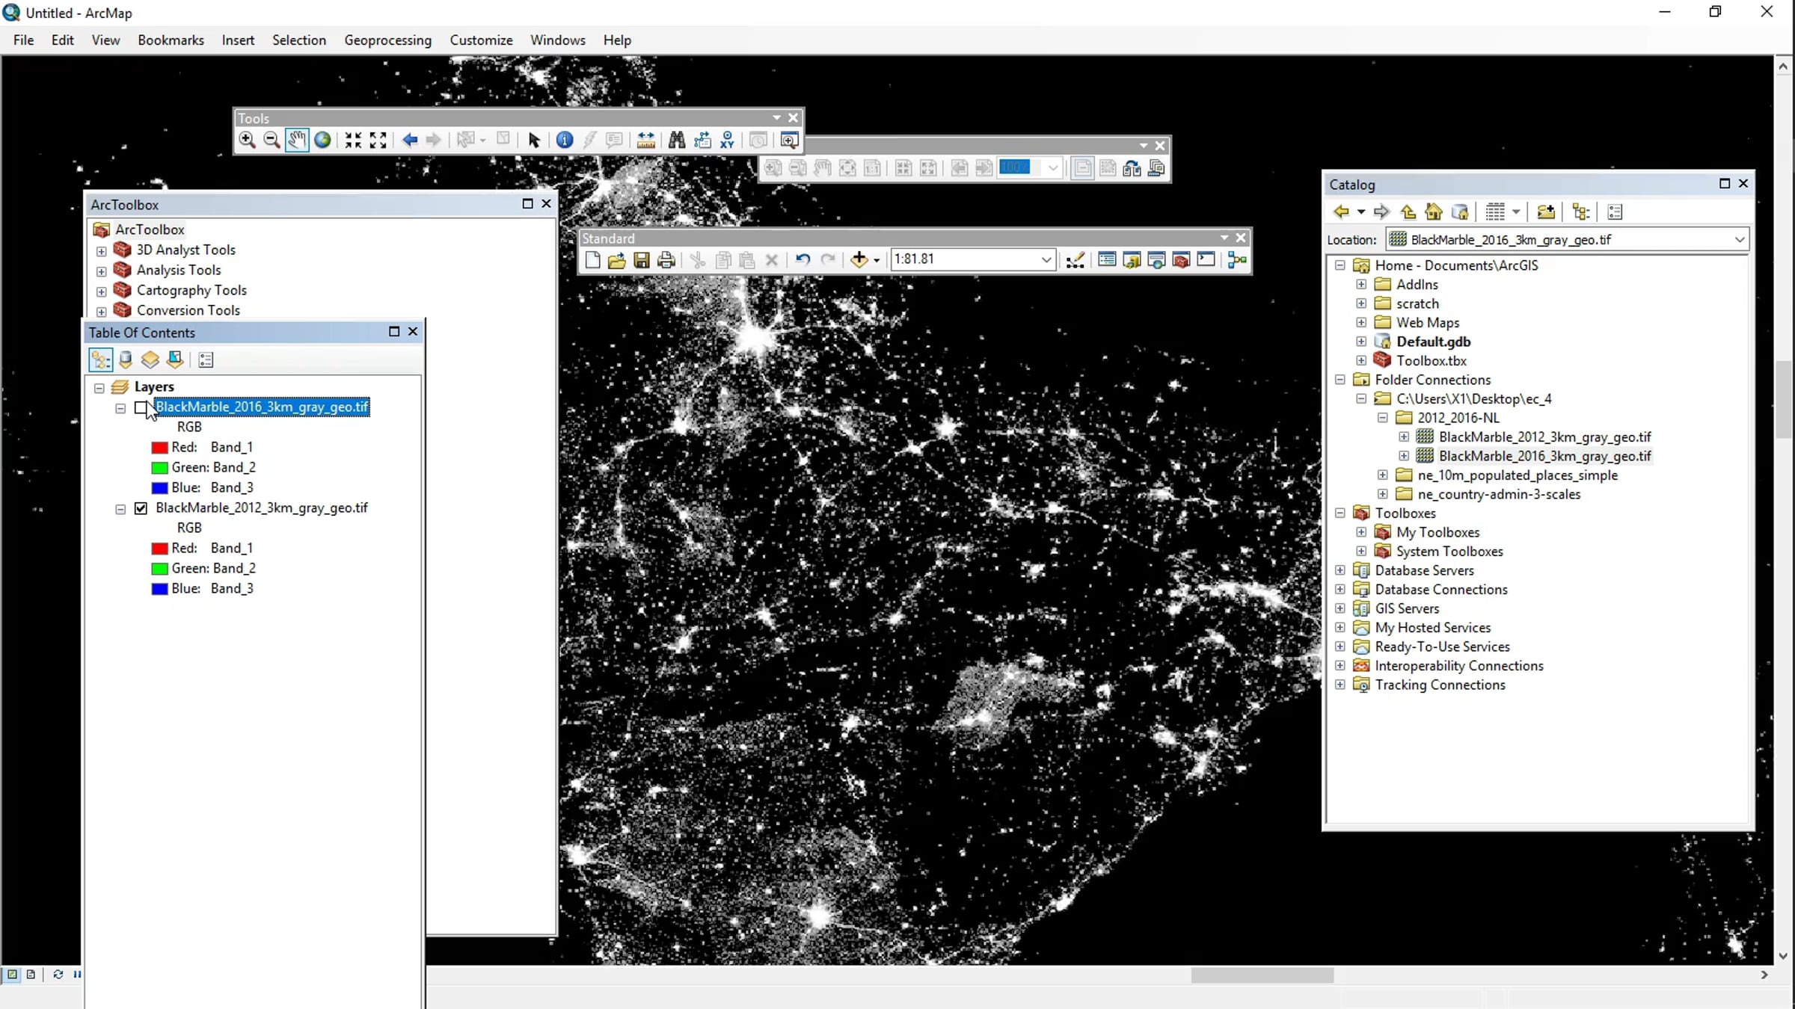Click the Full Extent globe icon
Screen dimensions: 1795x1009
click(322, 140)
